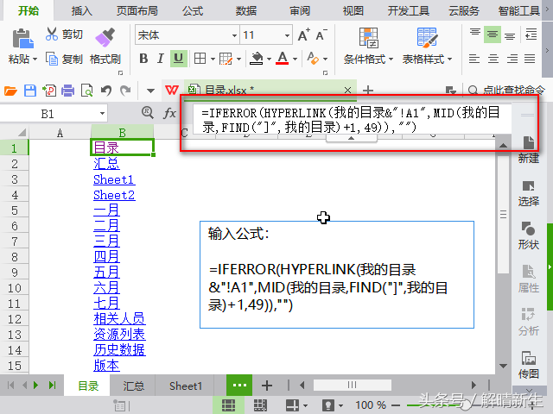This screenshot has height=414, width=553.
Task: Click the green more sheets ellipsis button
Action: coord(239,386)
